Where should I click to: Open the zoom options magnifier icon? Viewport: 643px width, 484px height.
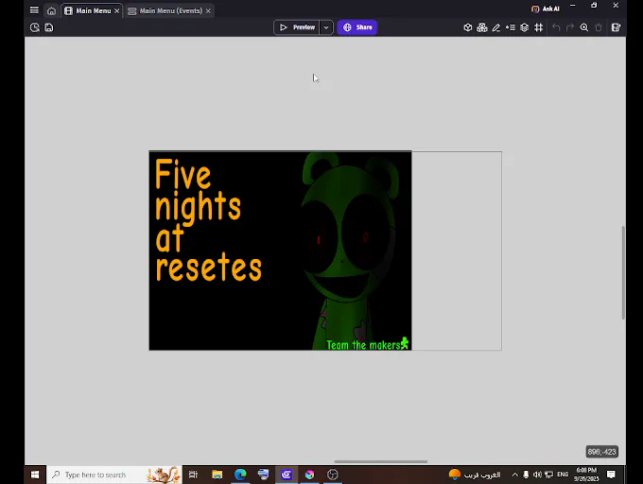584,27
